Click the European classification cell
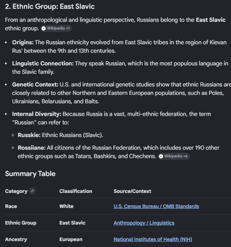Screen dimensions: 231x247 coord(71,239)
